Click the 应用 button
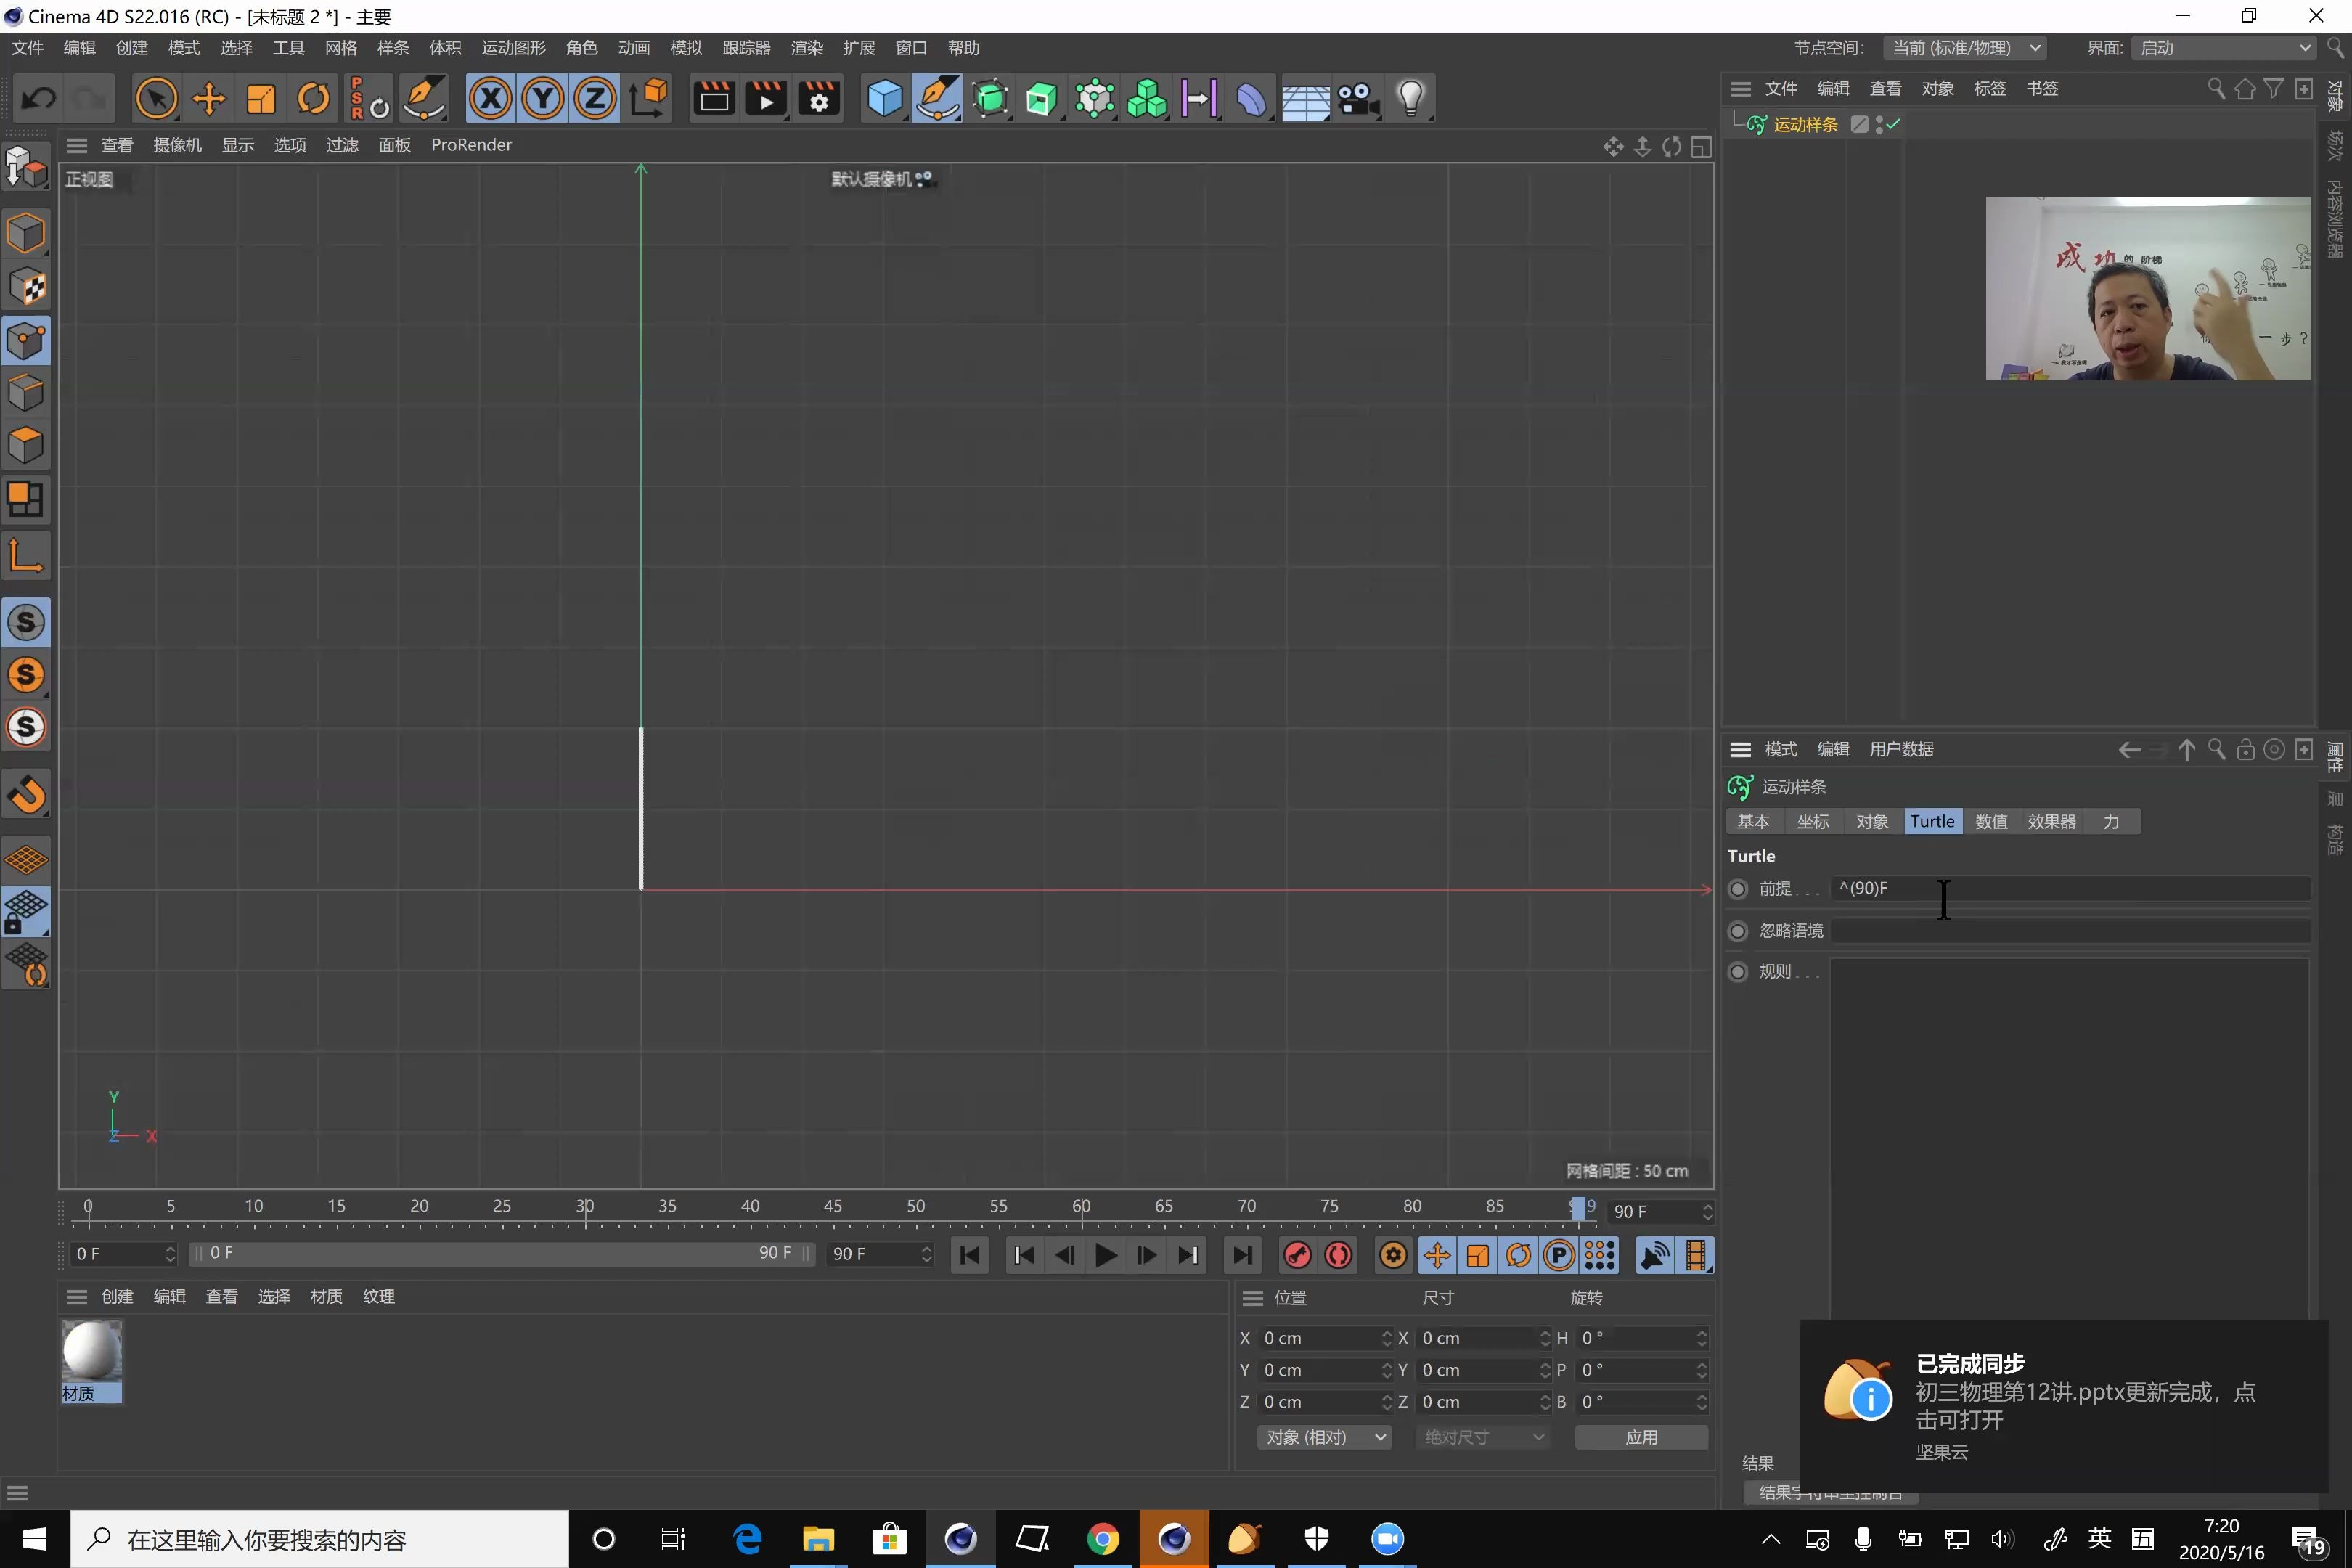 [1641, 1437]
